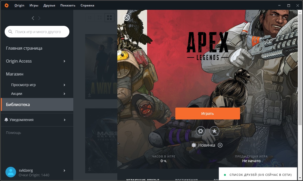The image size is (303, 181).
Task: Select Библиотека in the sidebar
Action: 37,104
